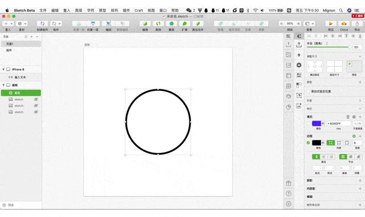Open the black border color swatch
The height and width of the screenshot is (217, 365).
317,143
